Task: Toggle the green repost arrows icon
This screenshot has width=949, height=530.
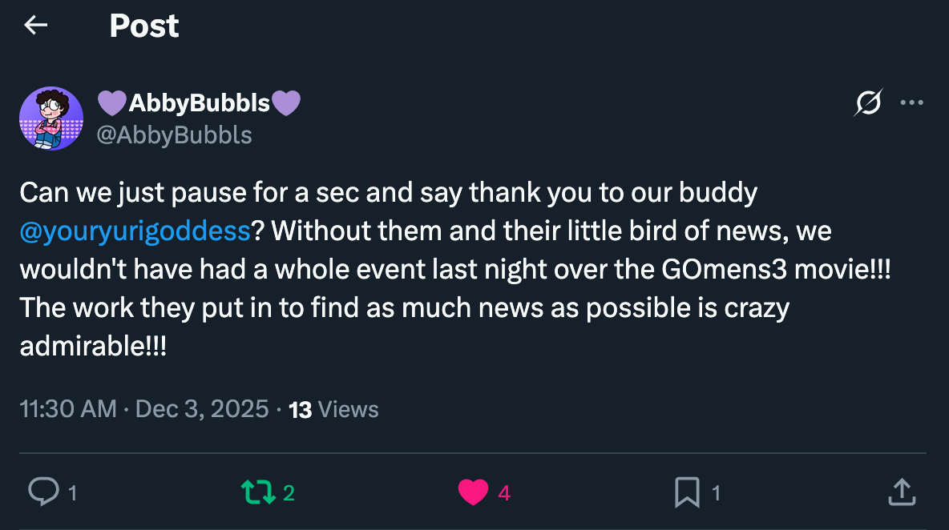Action: click(x=257, y=492)
